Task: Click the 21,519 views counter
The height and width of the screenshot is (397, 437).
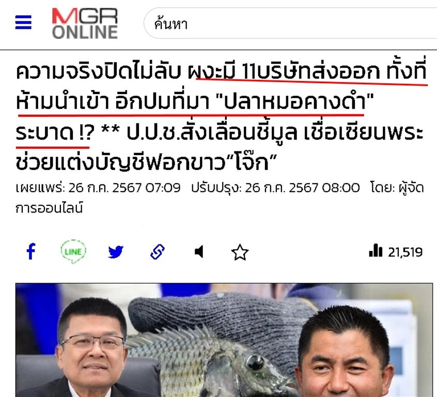Action: (x=405, y=252)
